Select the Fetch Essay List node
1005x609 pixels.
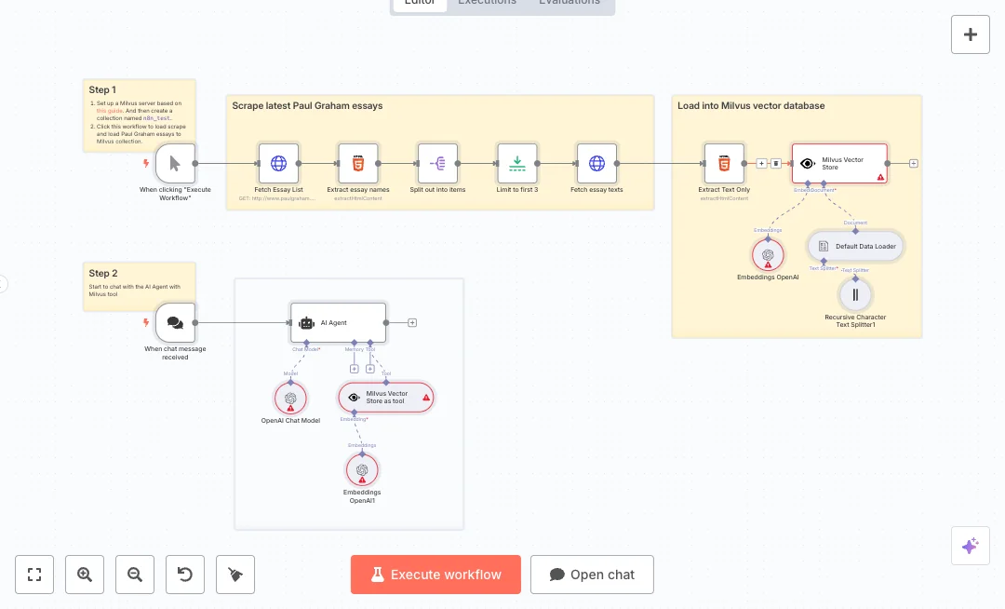[x=278, y=164]
